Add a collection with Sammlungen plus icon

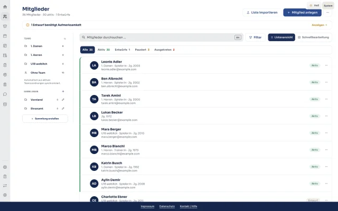coord(63,91)
